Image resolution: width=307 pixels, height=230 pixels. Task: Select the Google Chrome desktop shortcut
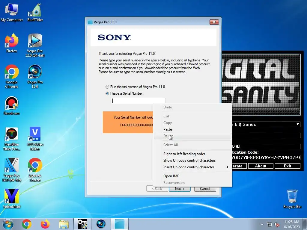point(12,76)
